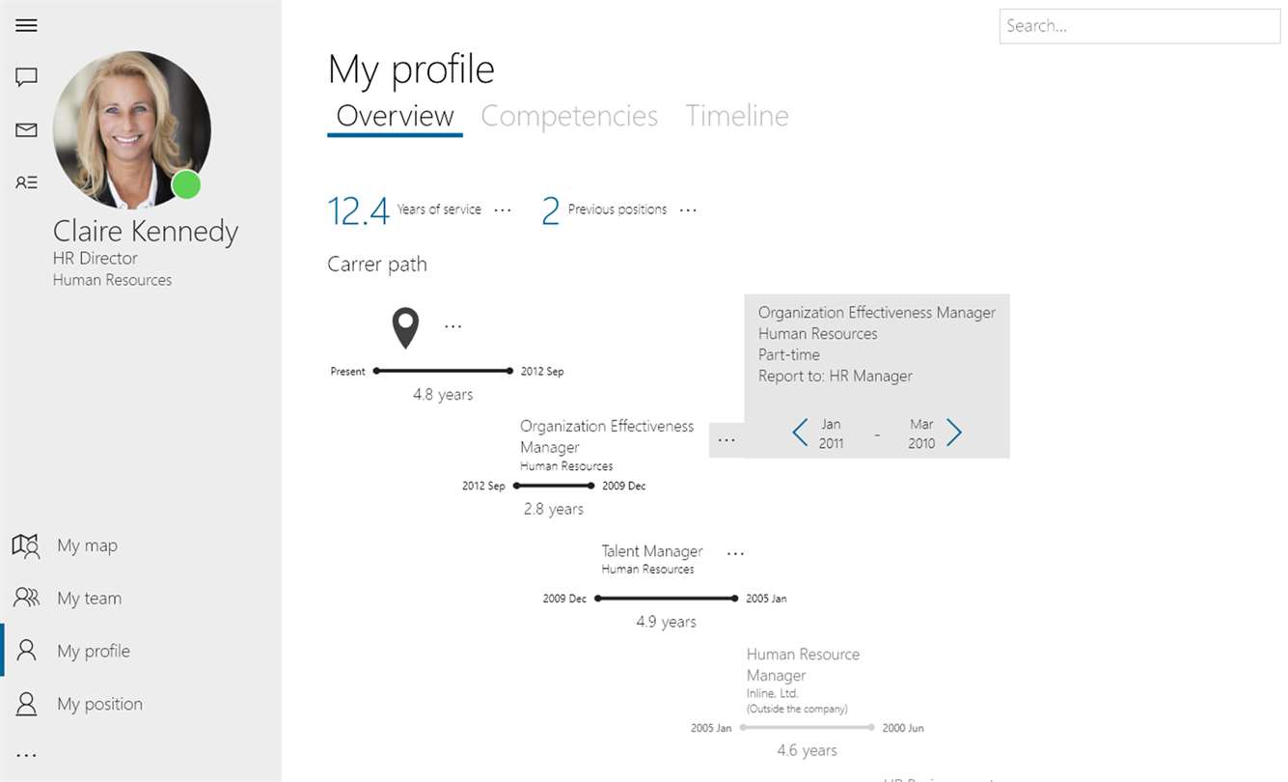Switch to the Timeline tab
1288x782 pixels.
737,116
